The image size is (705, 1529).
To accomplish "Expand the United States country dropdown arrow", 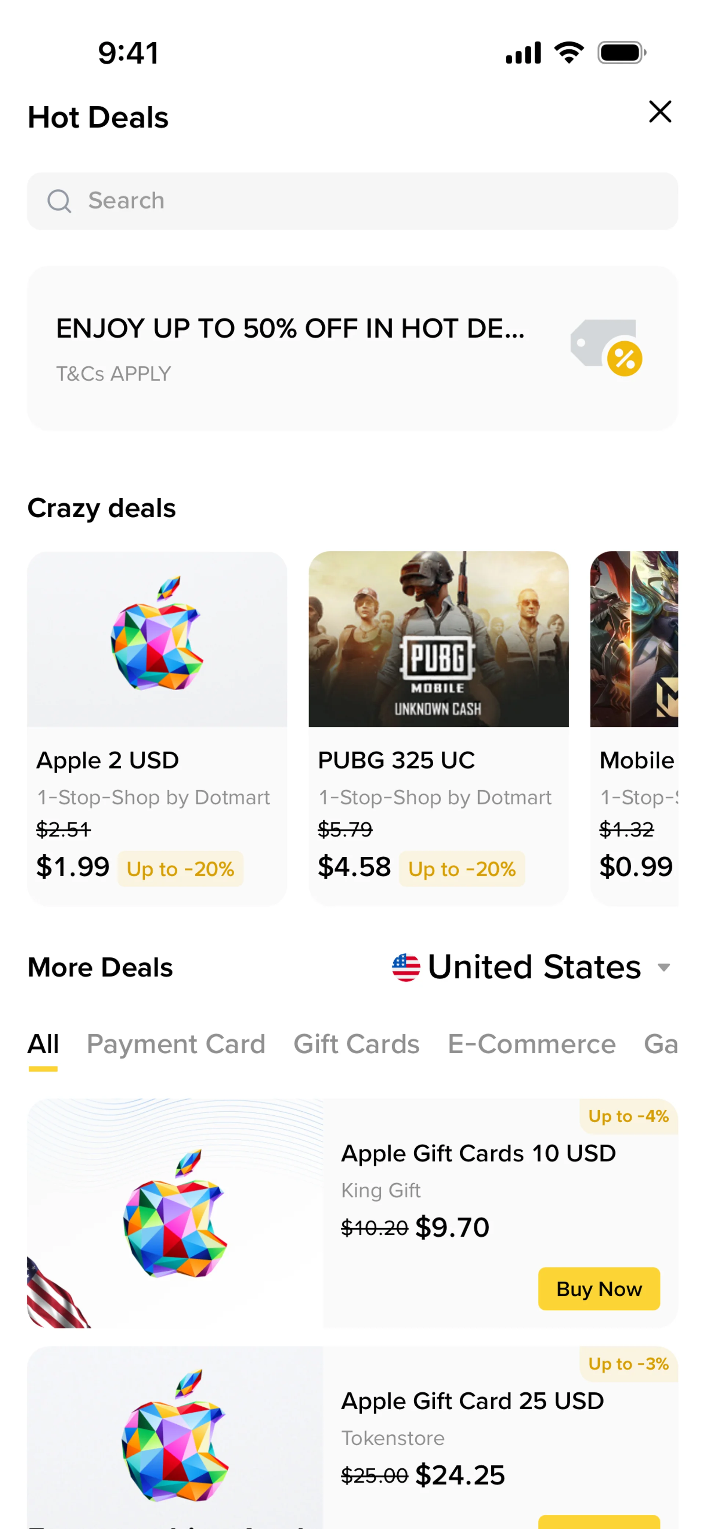I will [x=664, y=968].
